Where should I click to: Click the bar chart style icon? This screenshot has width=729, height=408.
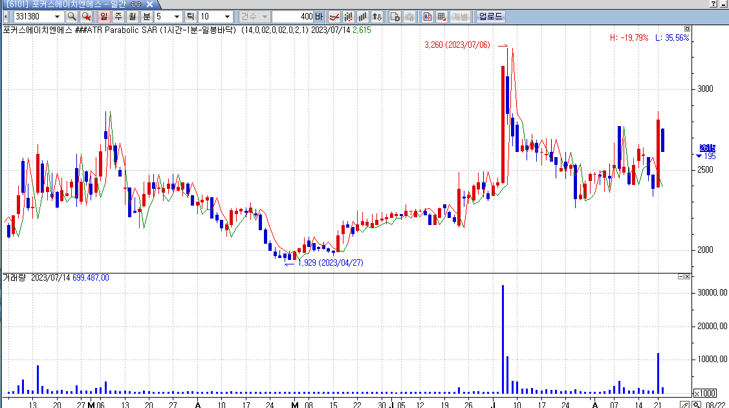coord(363,16)
